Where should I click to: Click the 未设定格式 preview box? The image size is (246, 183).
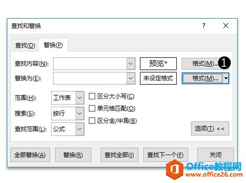(158, 78)
